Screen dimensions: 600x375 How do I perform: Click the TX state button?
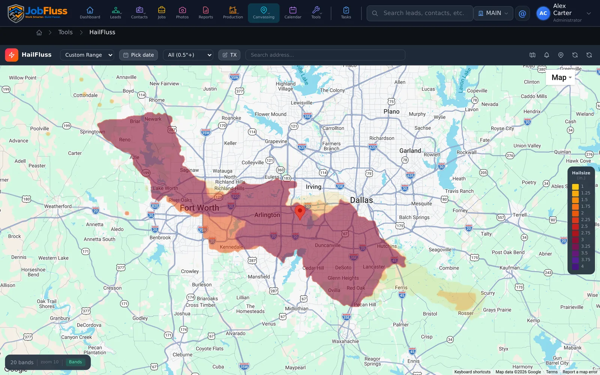(229, 55)
